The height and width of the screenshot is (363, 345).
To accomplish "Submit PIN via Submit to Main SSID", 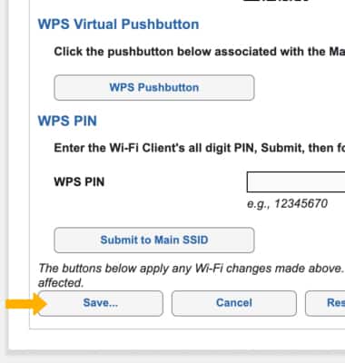I will 154,240.
